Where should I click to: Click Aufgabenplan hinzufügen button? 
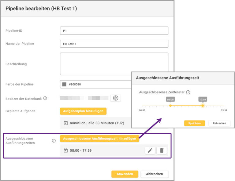pos(83,111)
